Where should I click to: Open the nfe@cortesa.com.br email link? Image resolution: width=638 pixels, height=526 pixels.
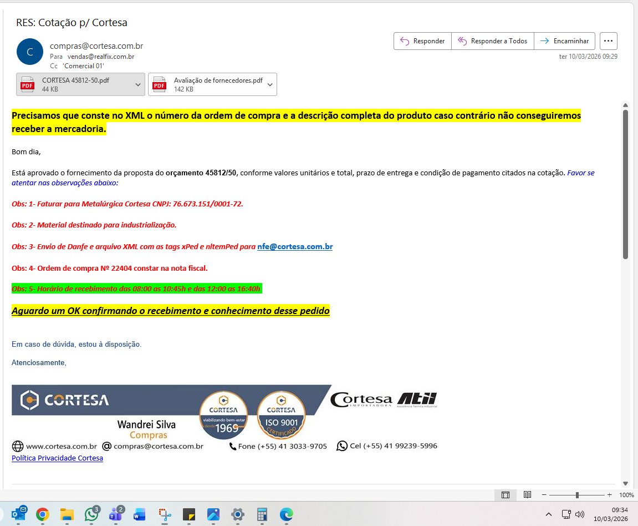[295, 247]
